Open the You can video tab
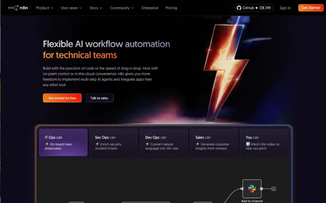The width and height of the screenshot is (326, 203). click(x=264, y=143)
